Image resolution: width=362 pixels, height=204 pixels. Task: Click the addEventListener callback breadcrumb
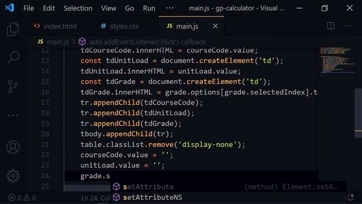(147, 42)
